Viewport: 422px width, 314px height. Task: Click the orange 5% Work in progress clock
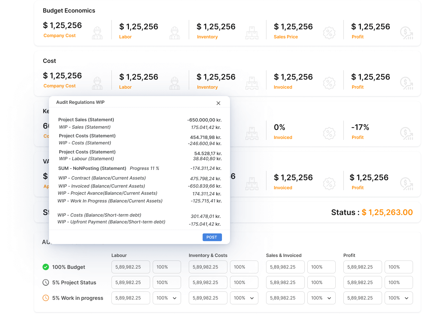pos(46,298)
